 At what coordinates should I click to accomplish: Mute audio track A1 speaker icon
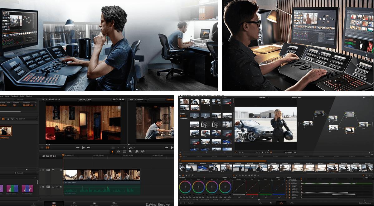tap(61, 187)
